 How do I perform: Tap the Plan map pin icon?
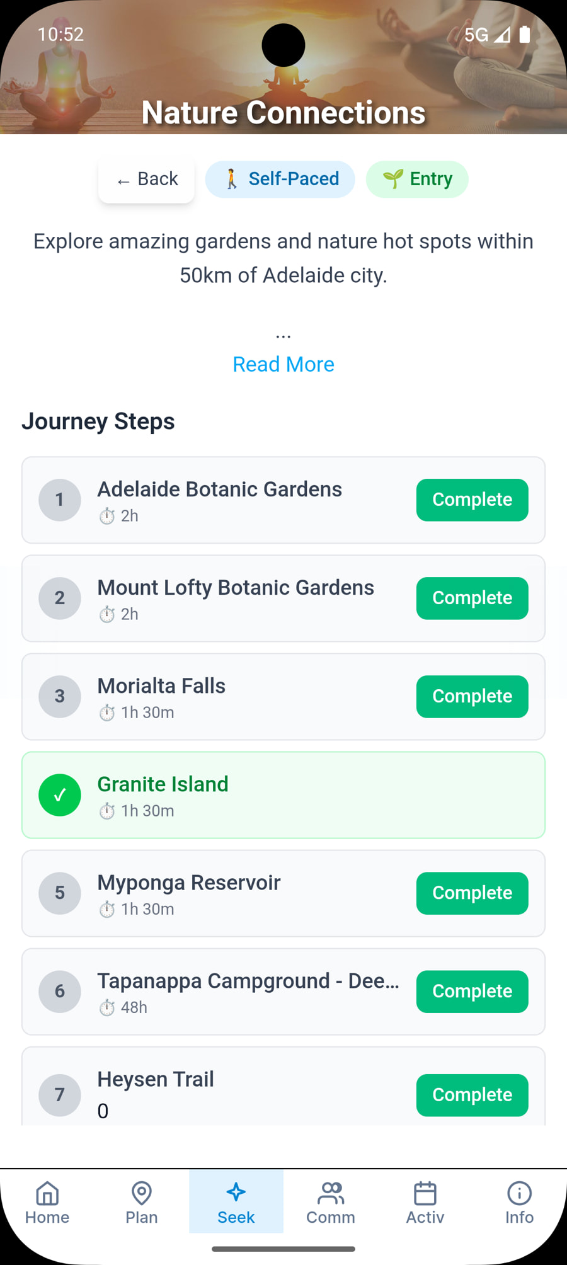(x=142, y=1193)
